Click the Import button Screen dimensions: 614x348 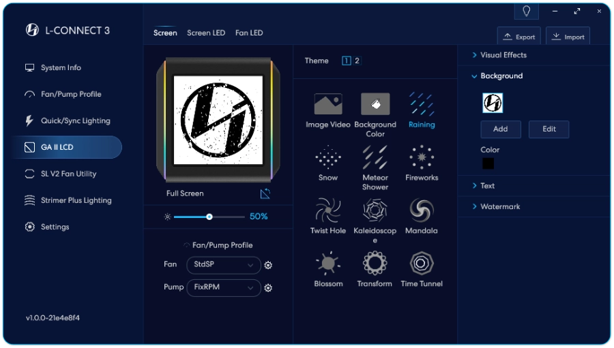(x=568, y=36)
